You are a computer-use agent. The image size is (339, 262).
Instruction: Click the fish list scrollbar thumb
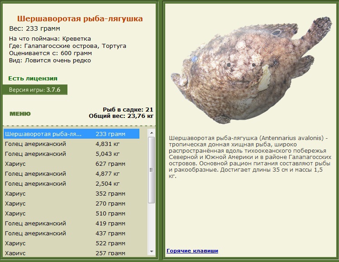[152, 170]
